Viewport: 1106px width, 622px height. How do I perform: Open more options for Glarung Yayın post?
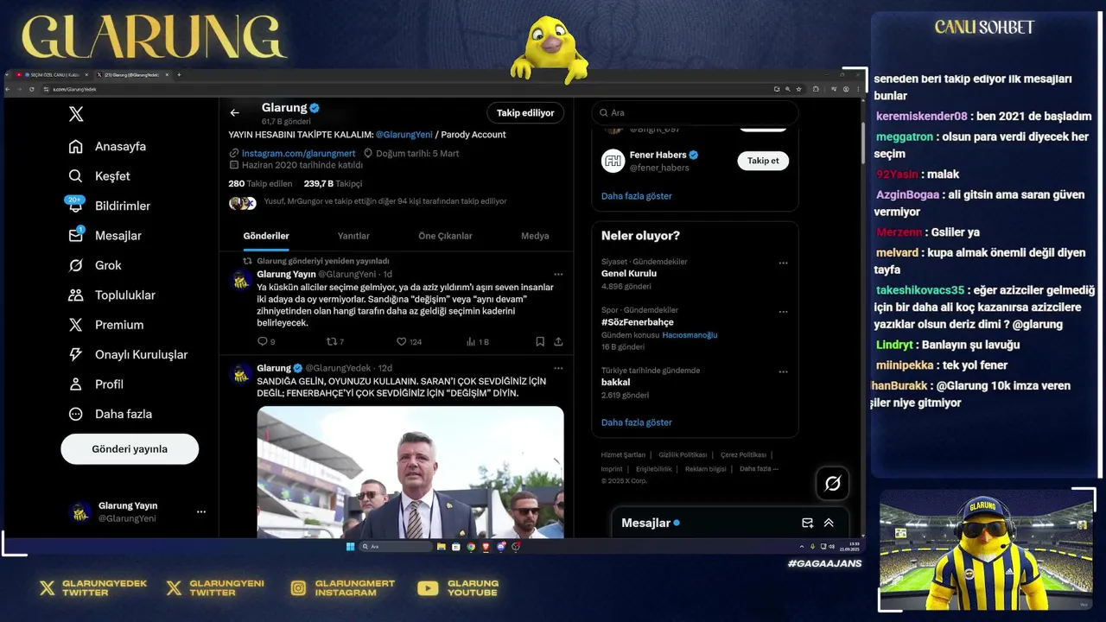558,274
